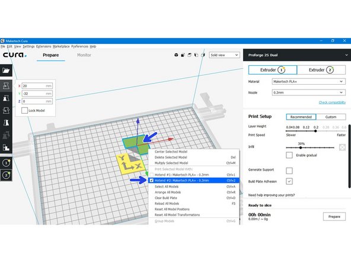Screen dimensions: 351x263
Task: Open the Material dropdown Makertech PLA+
Action: click(309, 82)
